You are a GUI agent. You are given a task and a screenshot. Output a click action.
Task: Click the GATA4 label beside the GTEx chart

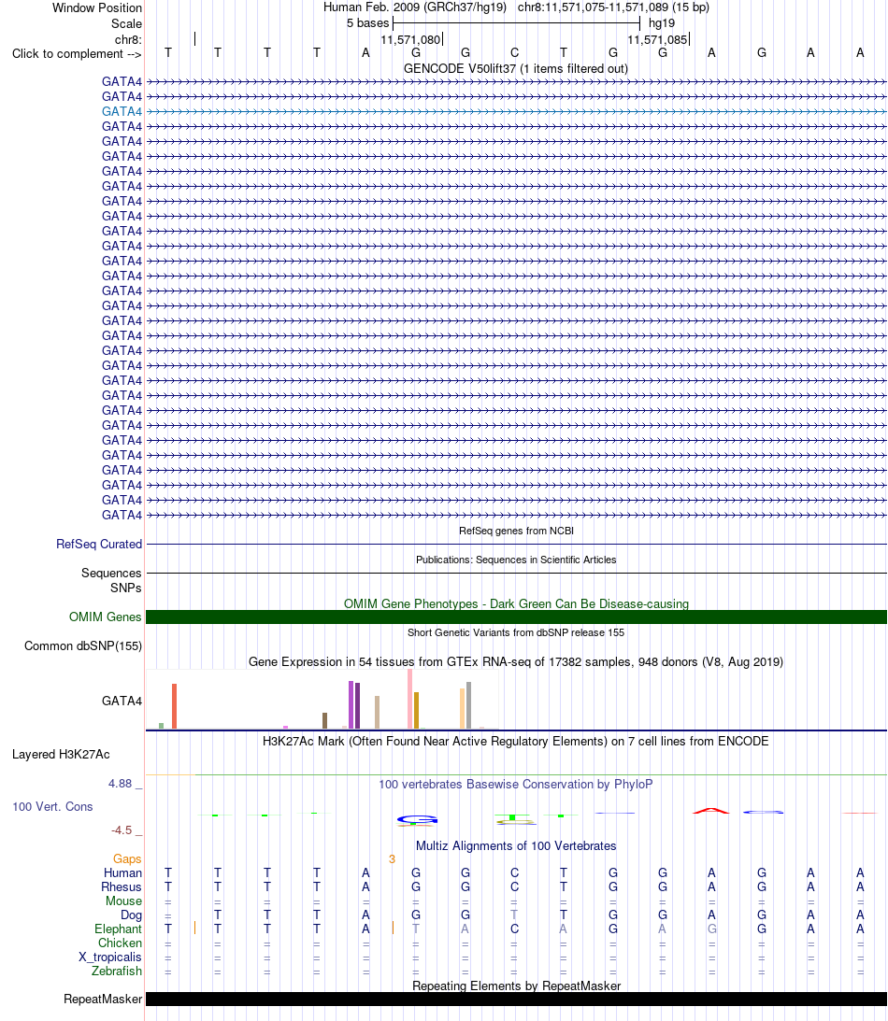(122, 701)
